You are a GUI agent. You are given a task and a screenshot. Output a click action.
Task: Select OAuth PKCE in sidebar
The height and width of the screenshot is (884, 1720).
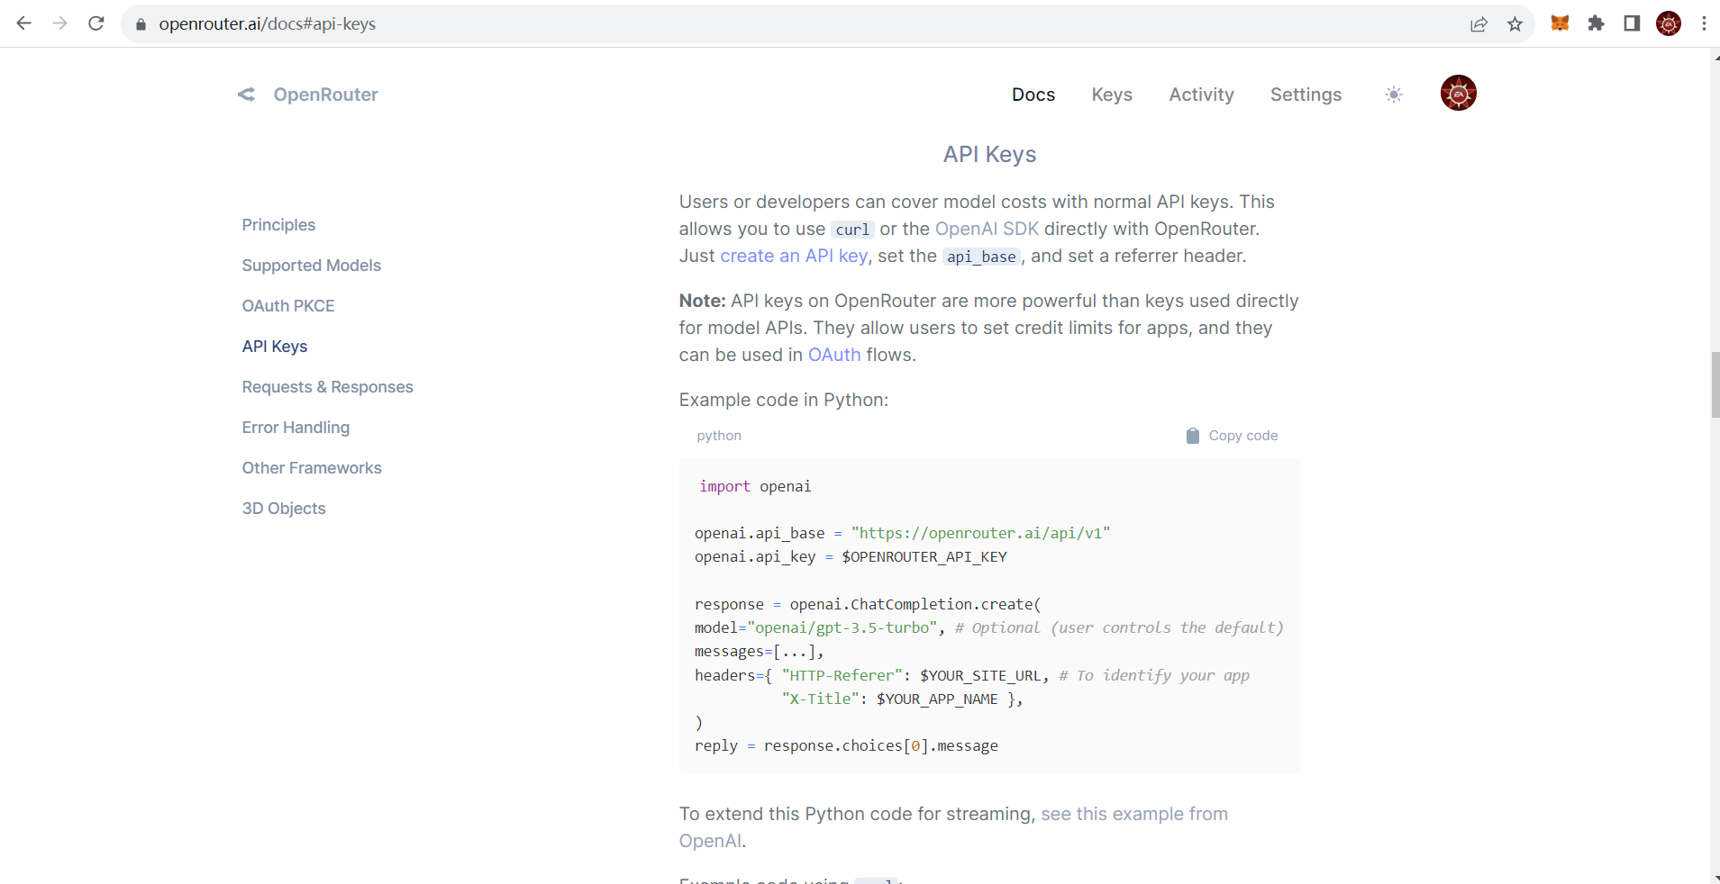click(x=288, y=306)
